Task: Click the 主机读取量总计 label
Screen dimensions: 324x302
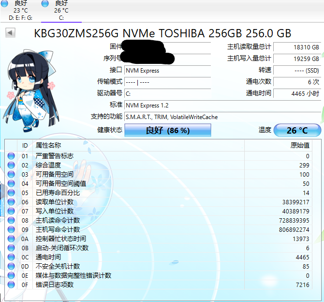Action: click(x=249, y=47)
